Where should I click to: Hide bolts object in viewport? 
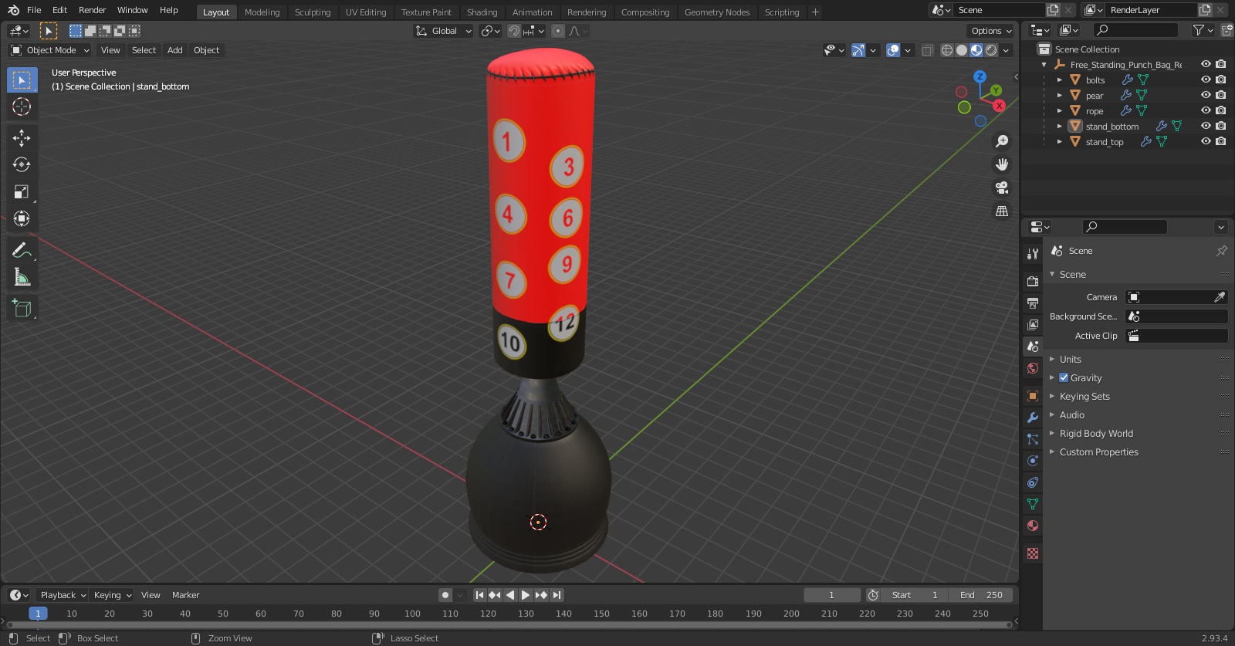click(1206, 79)
